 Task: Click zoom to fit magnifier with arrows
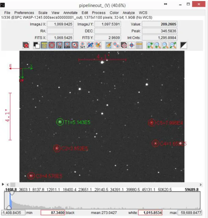tap(173, 45)
